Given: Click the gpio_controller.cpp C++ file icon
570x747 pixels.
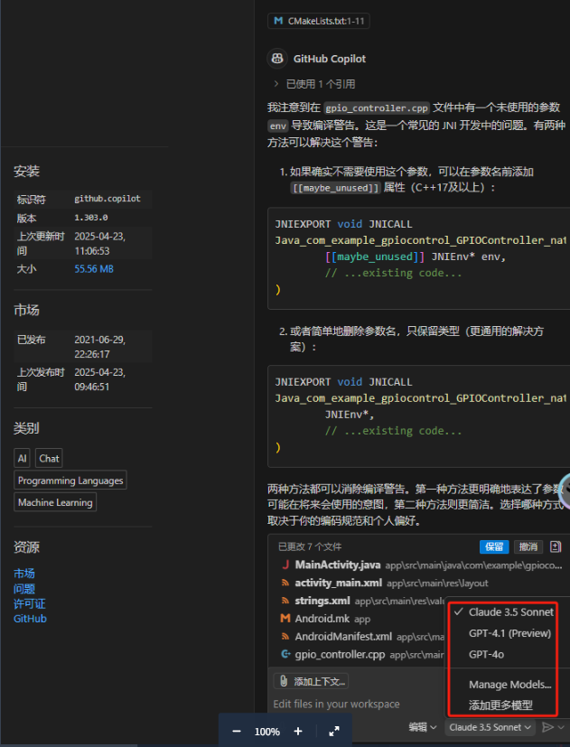Looking at the screenshot, I should click(x=285, y=654).
